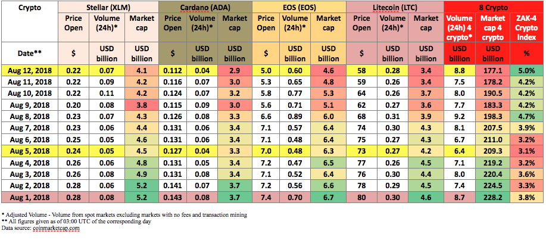546x240 pixels.
Task: Click the Aug 1, 2018 date cell
Action: (30, 197)
